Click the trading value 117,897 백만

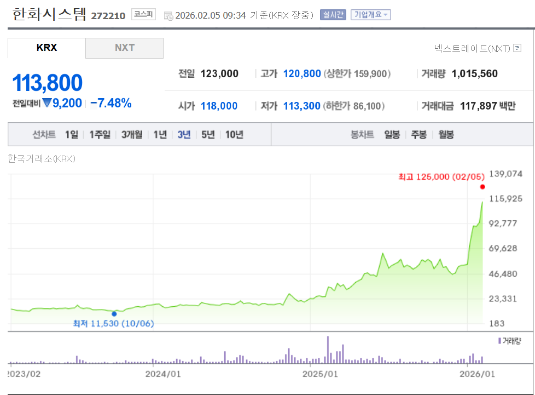pos(487,106)
